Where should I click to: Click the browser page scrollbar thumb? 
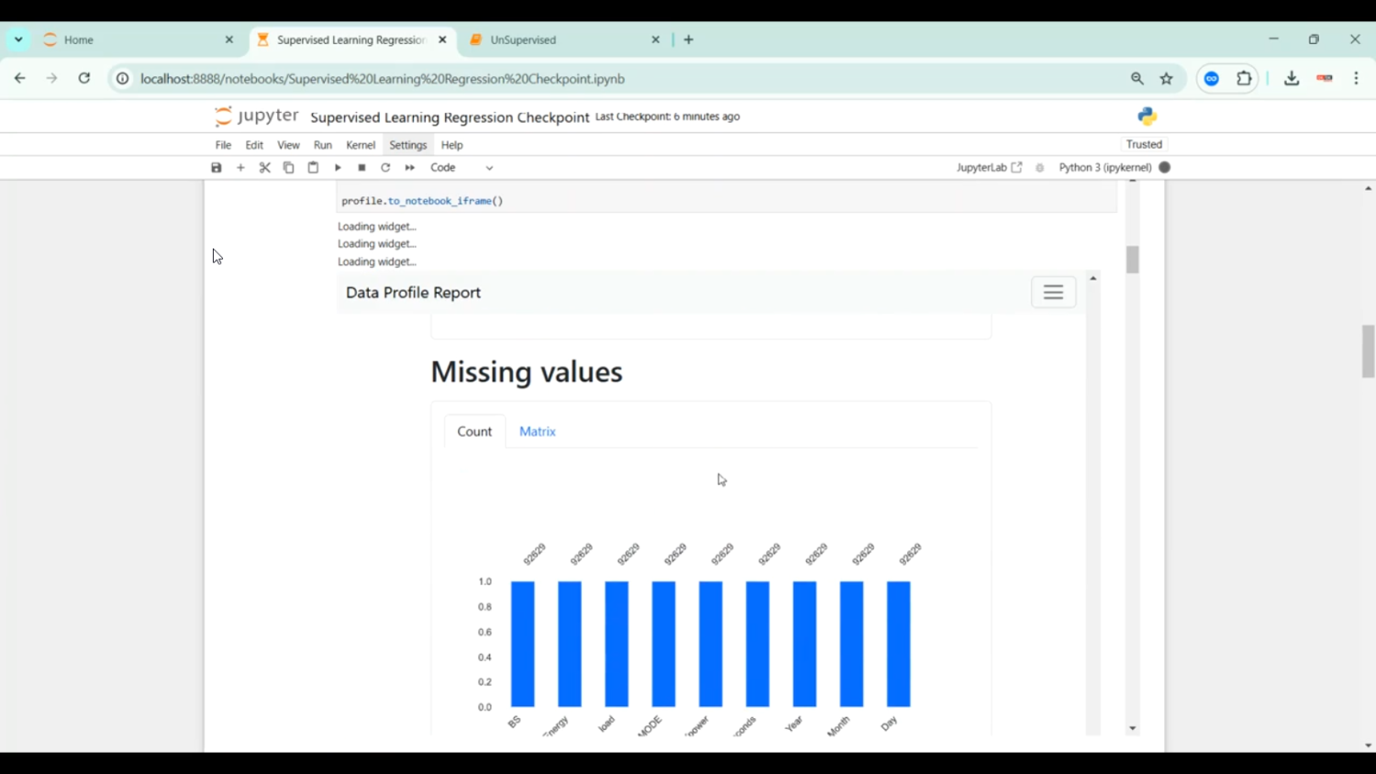(1368, 351)
